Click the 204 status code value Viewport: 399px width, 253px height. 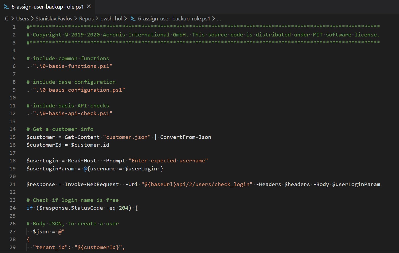124,208
